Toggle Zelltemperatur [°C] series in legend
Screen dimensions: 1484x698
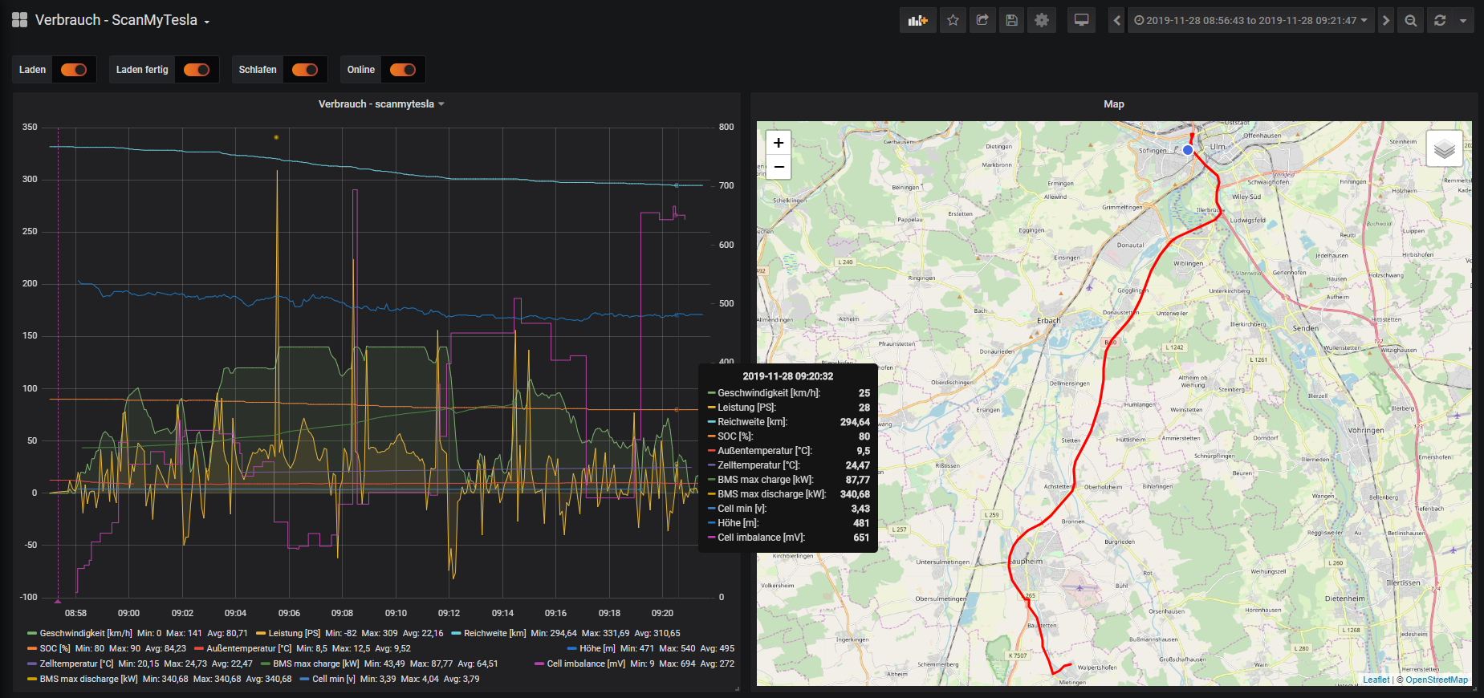point(76,664)
